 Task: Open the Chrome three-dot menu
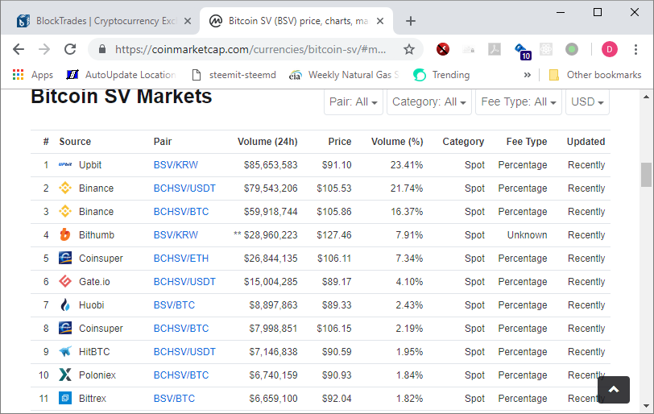(x=635, y=49)
